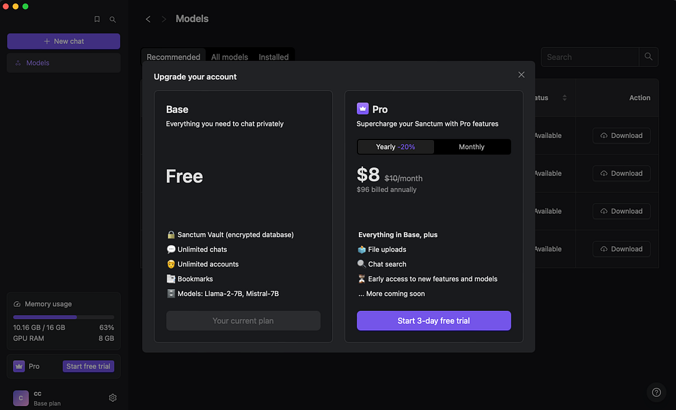Screen dimensions: 676x410
Task: Switch to All models tab
Action: click(x=230, y=57)
